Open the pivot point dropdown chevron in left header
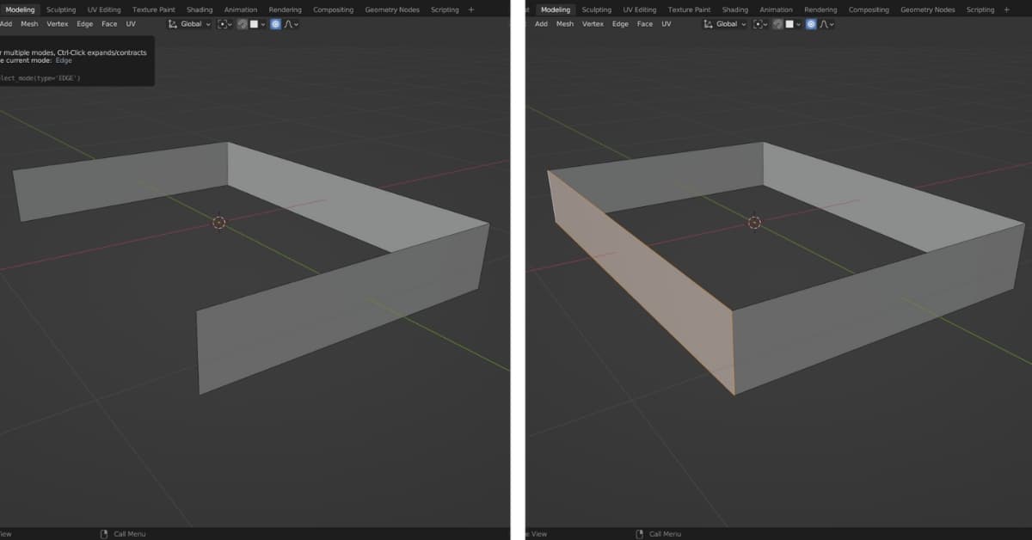The width and height of the screenshot is (1032, 540). [230, 23]
